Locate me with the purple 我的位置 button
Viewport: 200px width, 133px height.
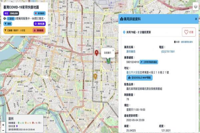[40, 24]
